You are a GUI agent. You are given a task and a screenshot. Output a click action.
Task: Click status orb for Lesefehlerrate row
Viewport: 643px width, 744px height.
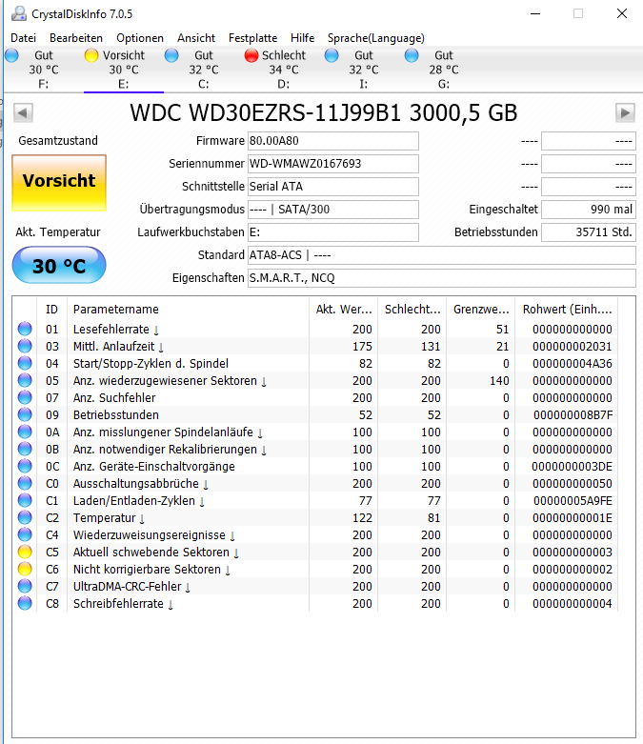point(25,329)
